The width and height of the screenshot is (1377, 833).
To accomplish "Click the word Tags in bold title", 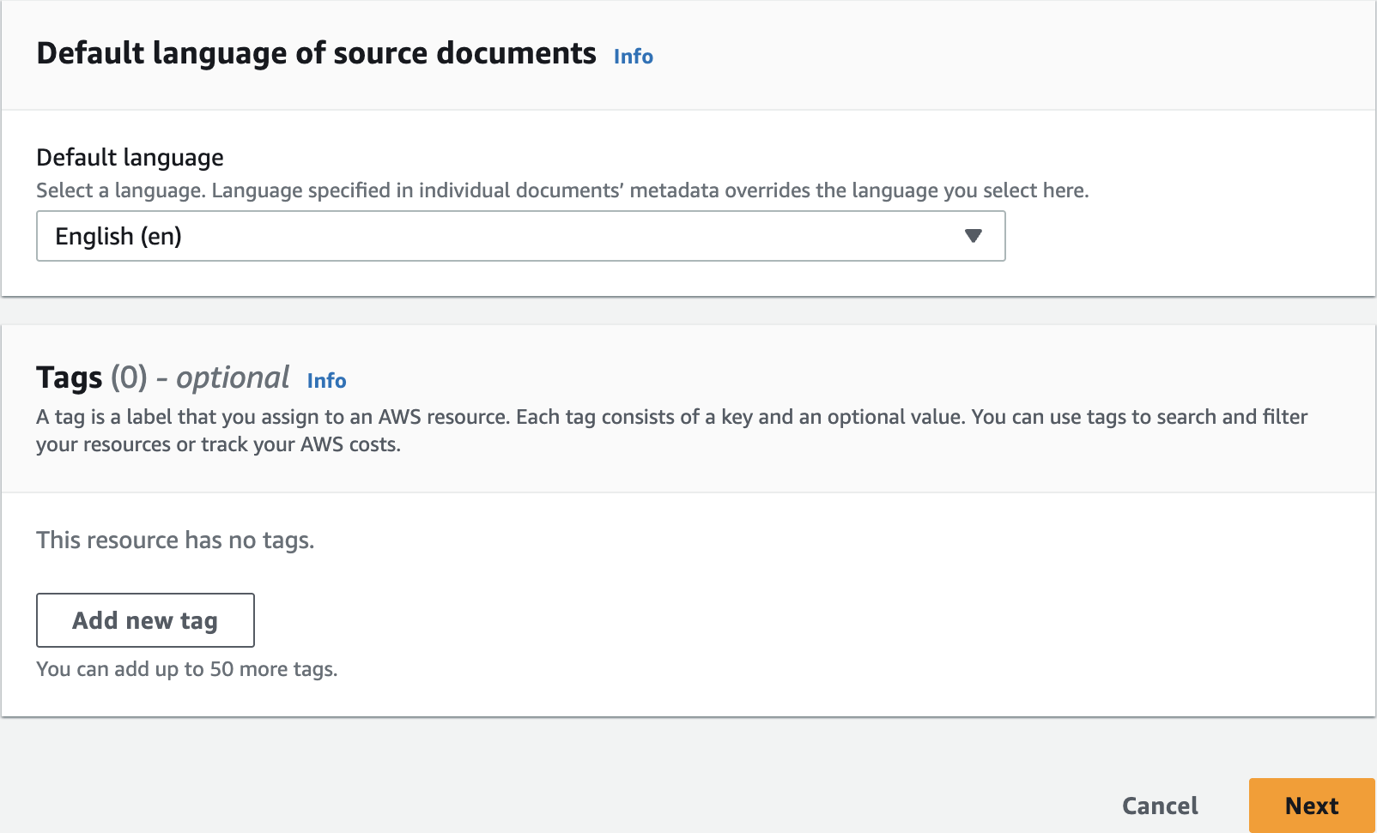I will click(70, 377).
